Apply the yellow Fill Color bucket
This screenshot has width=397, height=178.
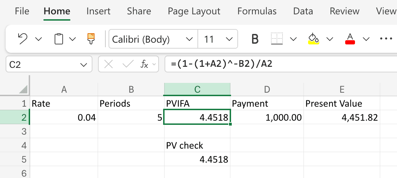pos(313,39)
